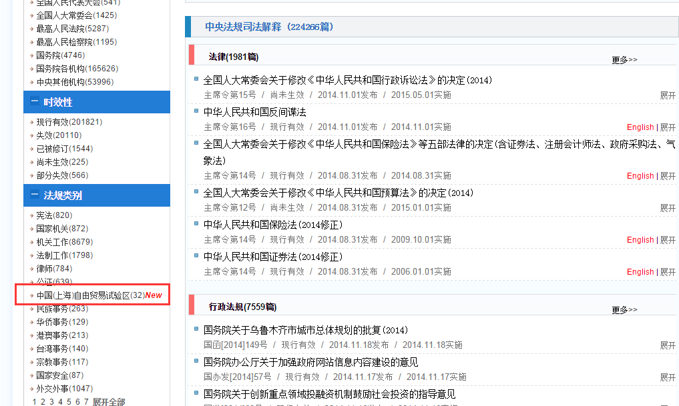Open English version of 中华人民共和国证券法(2014修正)
Image resolution: width=679 pixels, height=406 pixels.
click(640, 272)
